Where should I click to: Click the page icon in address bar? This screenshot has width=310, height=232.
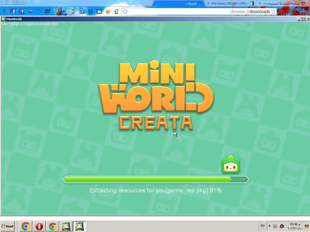(x=273, y=12)
